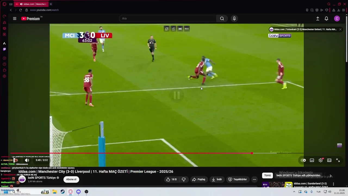This screenshot has width=348, height=196.
Task: Show next filter chips with arrow
Action: point(331,176)
